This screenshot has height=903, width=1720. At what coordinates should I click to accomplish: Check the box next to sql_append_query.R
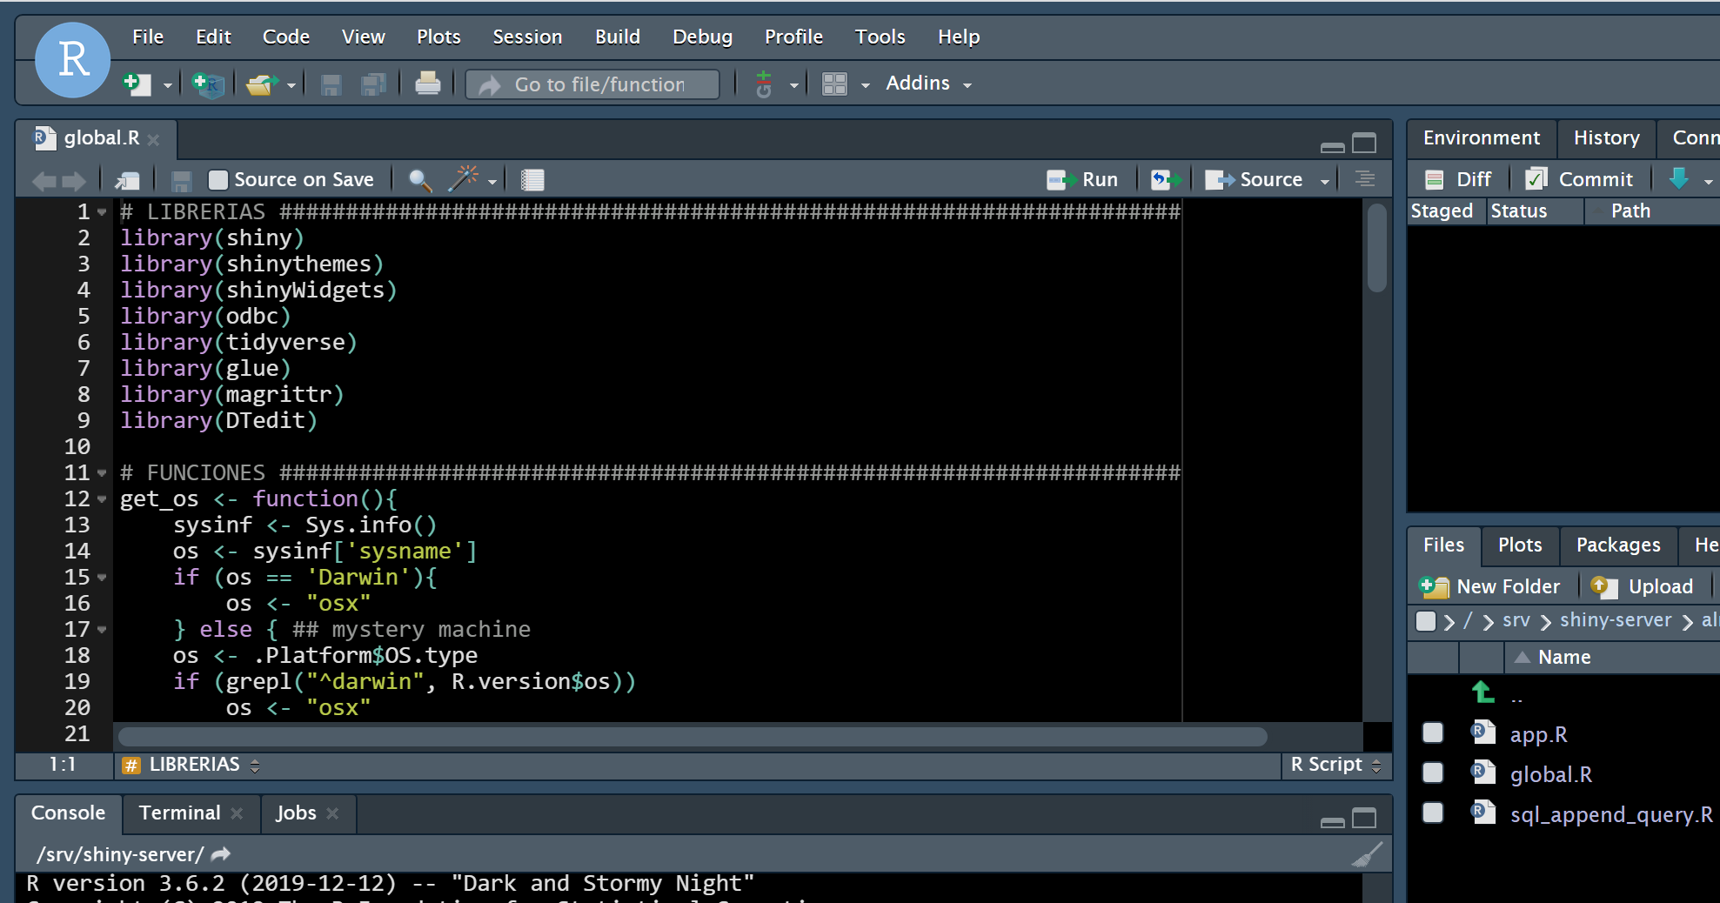(x=1433, y=813)
